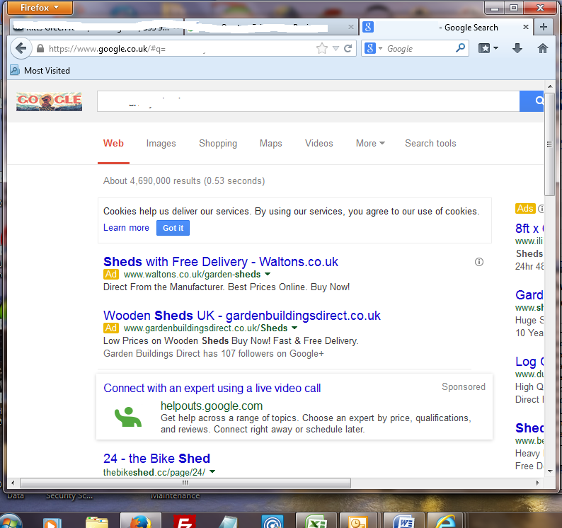Switch to Videos results tab

[x=319, y=144]
